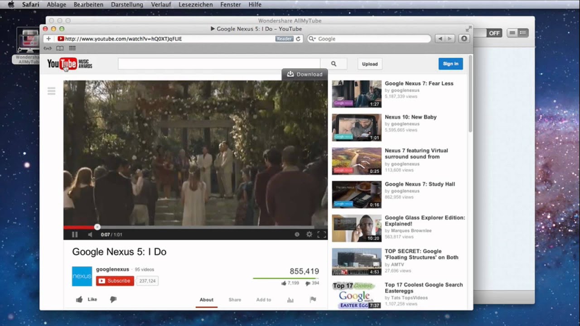Open TOP SECRET: Google Floating Structures video
This screenshot has width=580, height=326.
coord(421,254)
